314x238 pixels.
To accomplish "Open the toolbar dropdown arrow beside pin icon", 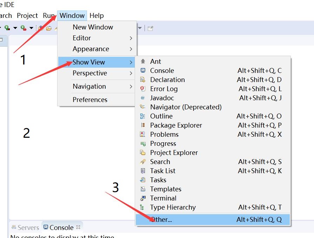I will [x=140, y=28].
